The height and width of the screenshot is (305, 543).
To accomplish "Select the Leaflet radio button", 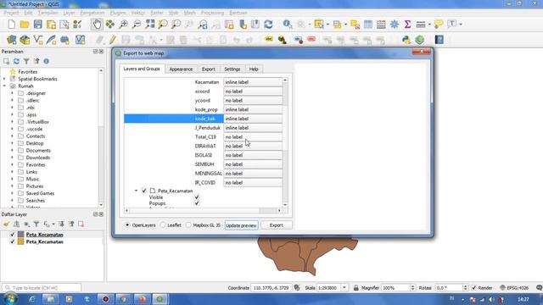I will [163, 225].
